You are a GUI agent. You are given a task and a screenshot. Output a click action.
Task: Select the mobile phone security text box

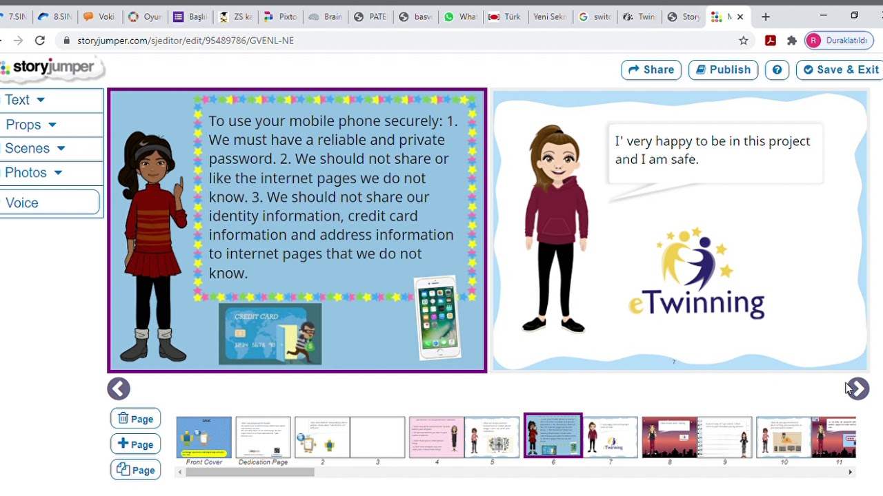click(333, 197)
